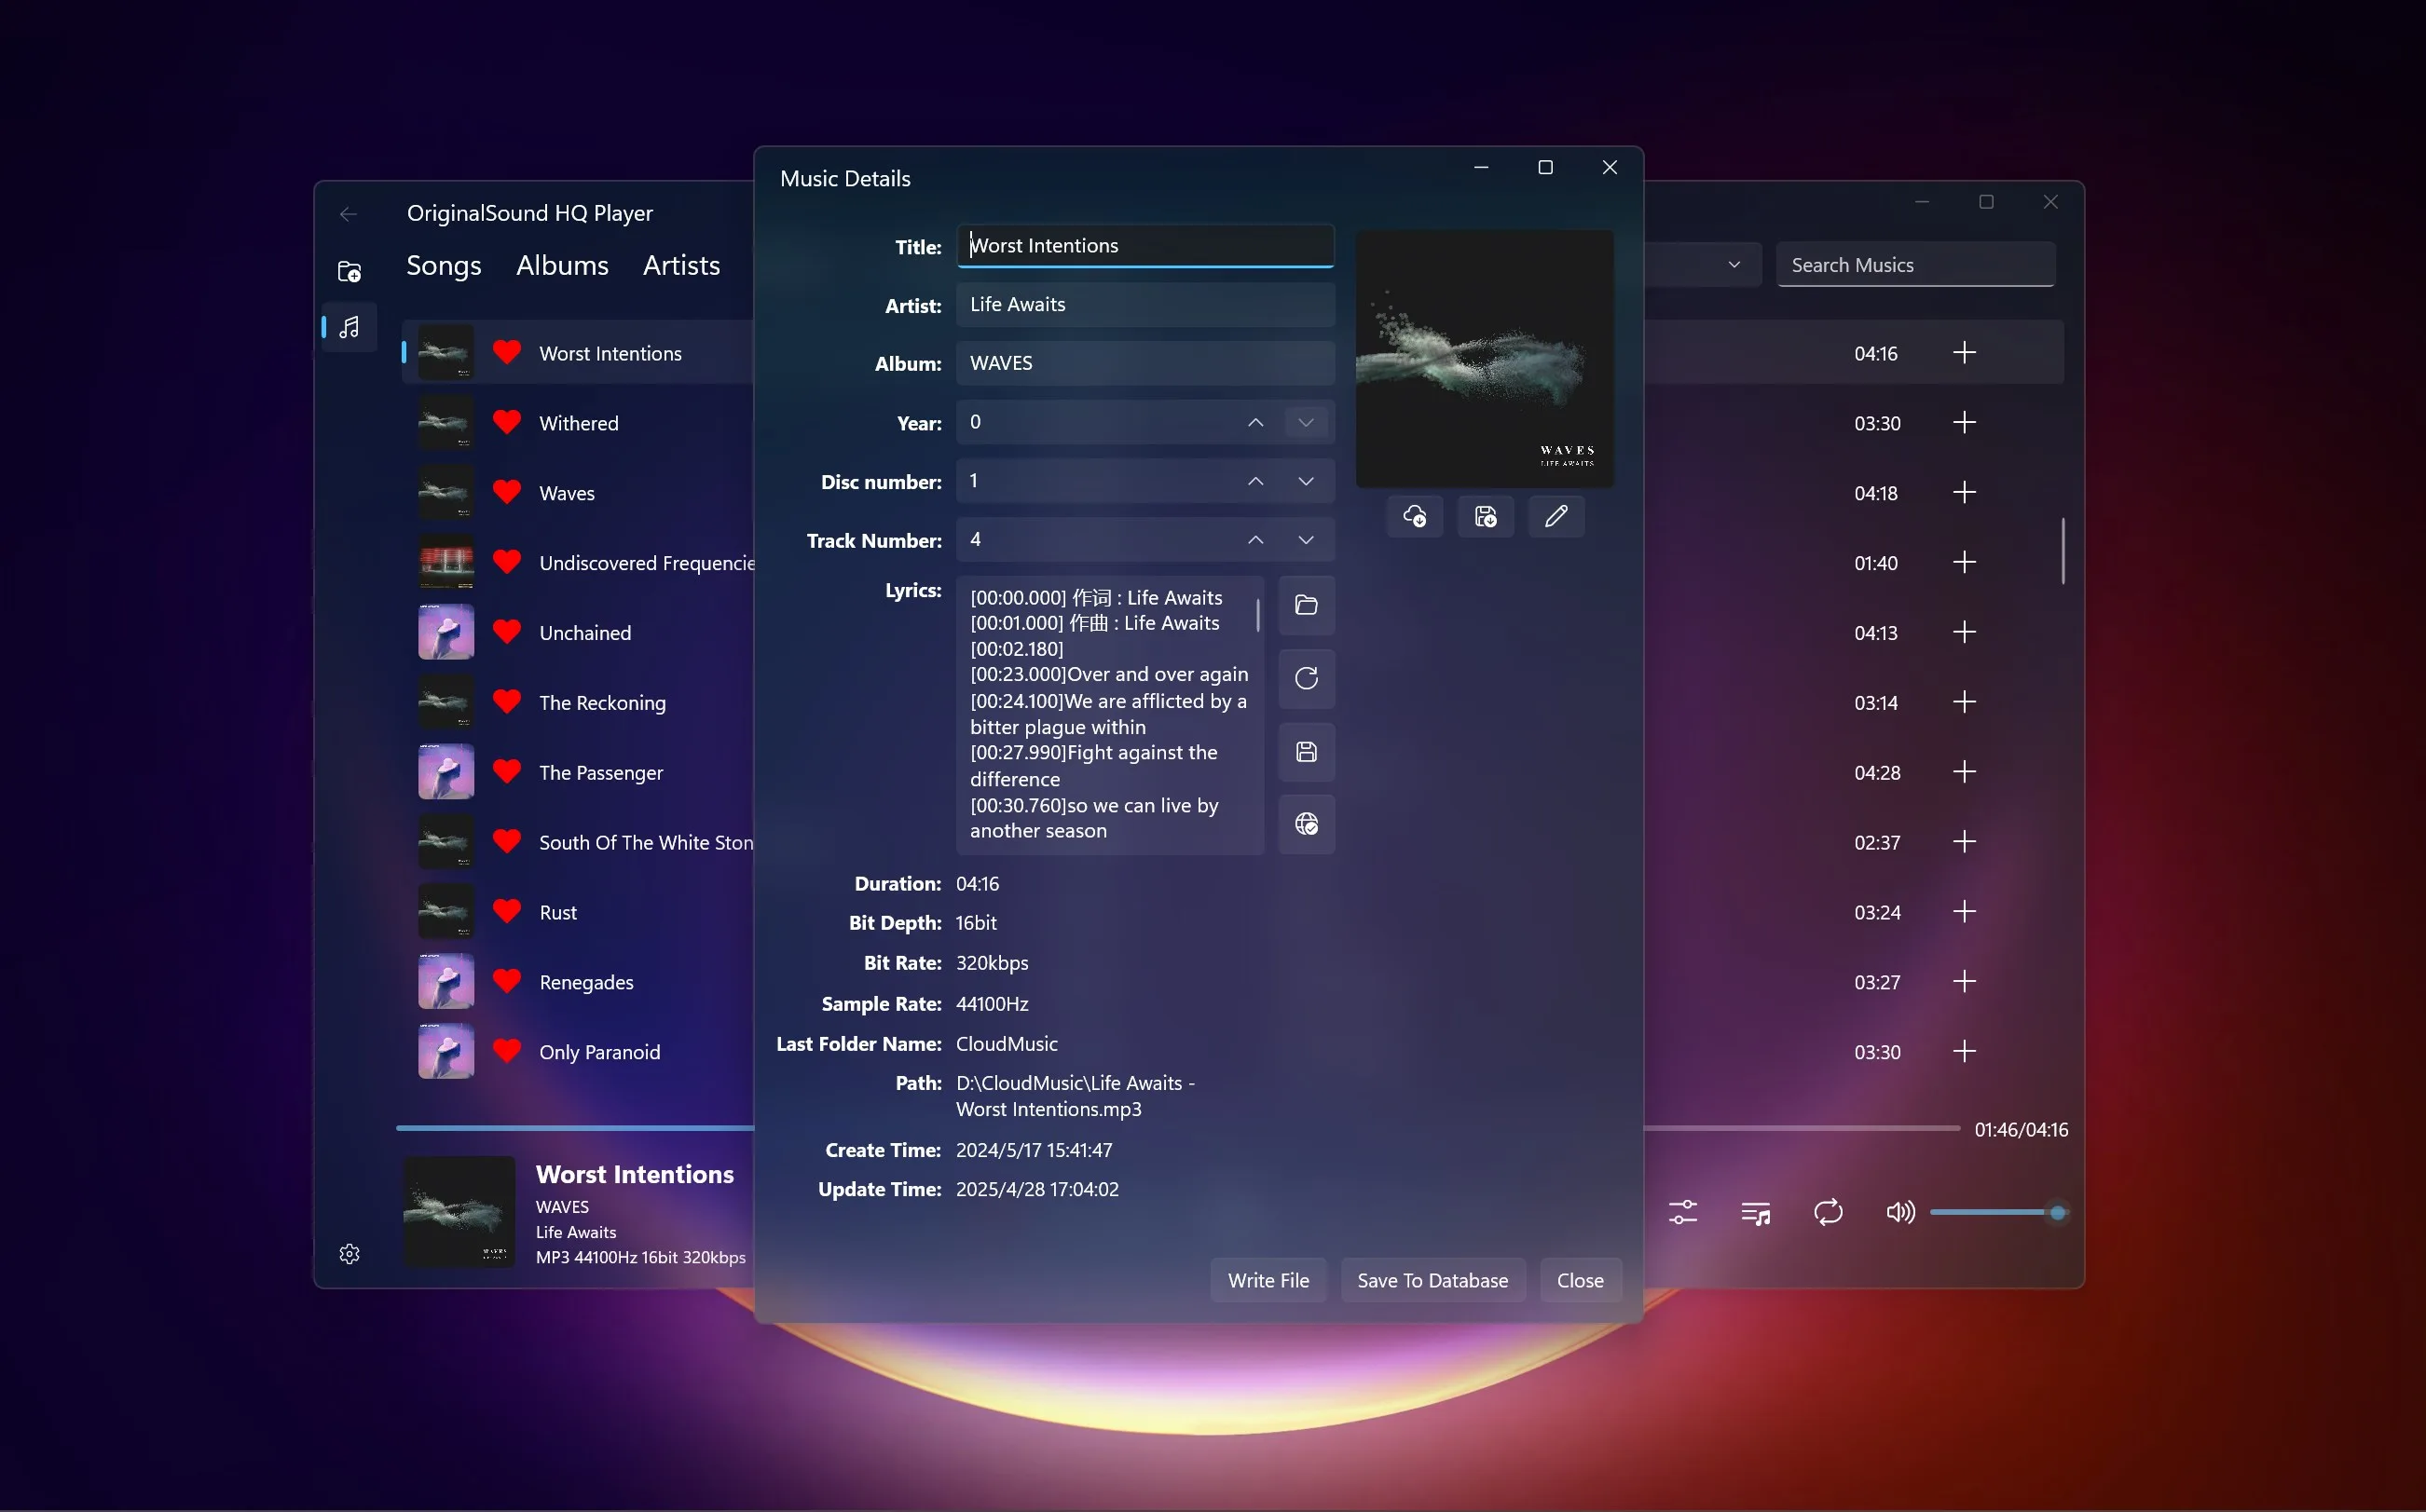
Task: Click the add music folder icon in sidebar
Action: tap(350, 271)
